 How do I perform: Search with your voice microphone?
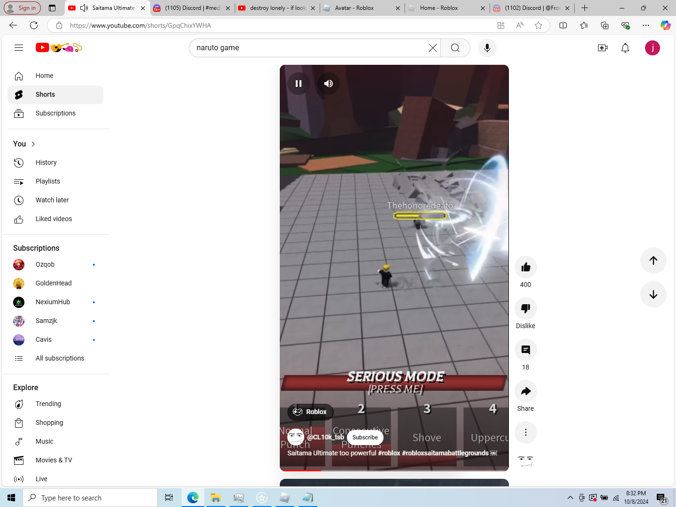pyautogui.click(x=487, y=48)
